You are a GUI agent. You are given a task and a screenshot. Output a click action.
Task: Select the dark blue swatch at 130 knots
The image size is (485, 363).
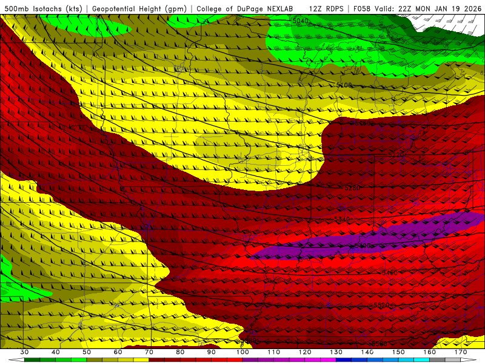tap(343, 359)
